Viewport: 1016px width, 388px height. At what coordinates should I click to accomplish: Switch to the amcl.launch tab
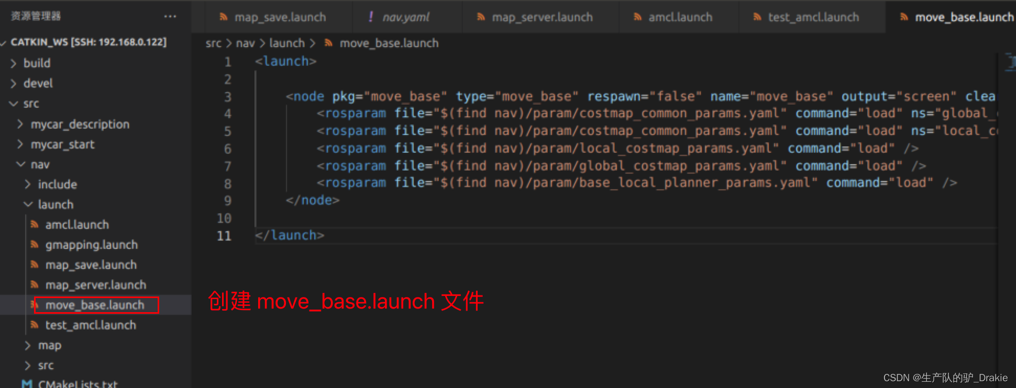coord(679,17)
